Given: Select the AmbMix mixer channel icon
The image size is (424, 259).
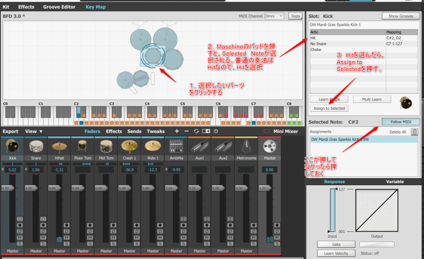Looking at the screenshot, I should pyautogui.click(x=176, y=146).
